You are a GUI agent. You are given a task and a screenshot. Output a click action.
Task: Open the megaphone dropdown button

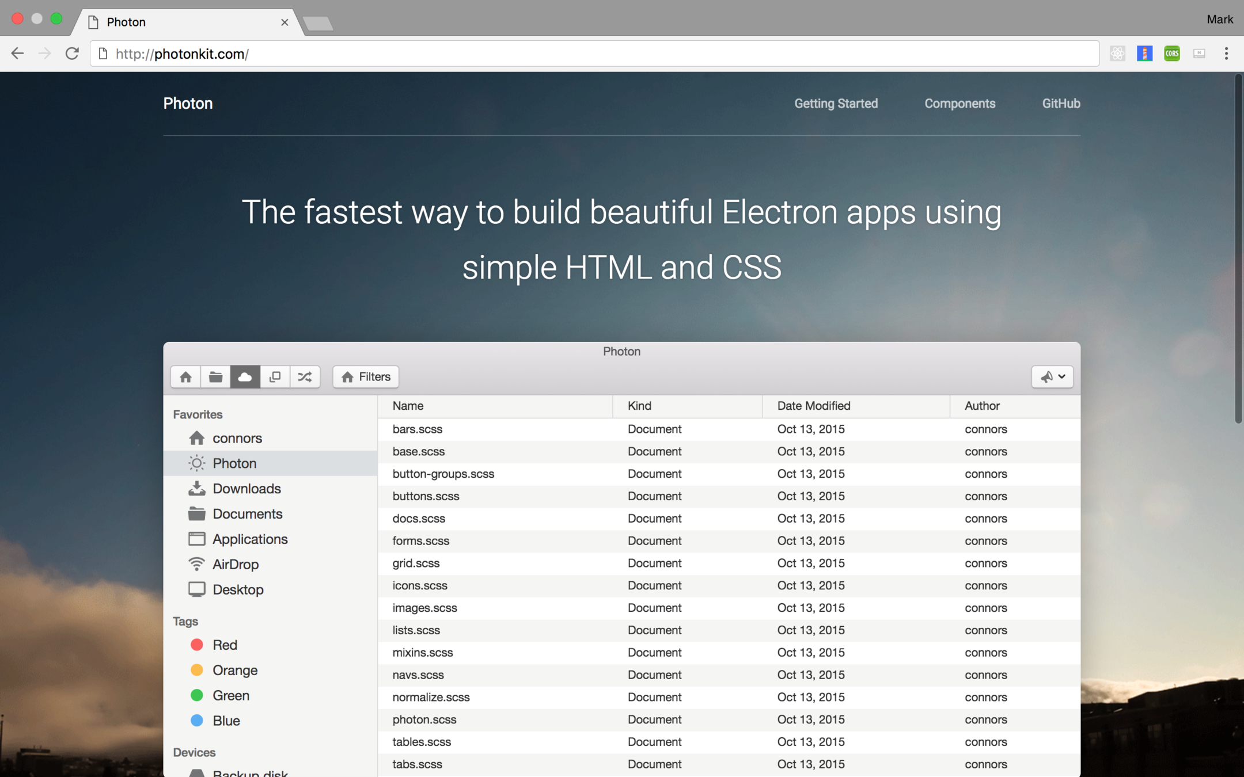tap(1052, 377)
